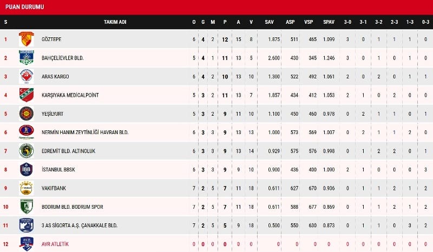This screenshot has height=252, width=433.
Task: Click the Aras Kargo team logo
Action: pyautogui.click(x=26, y=76)
